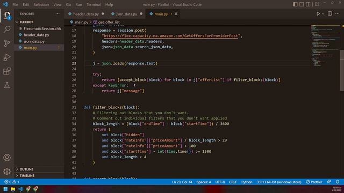Viewport: 344px width, 193px height.
Task: Open the run options dropdown arrow
Action: tap(323, 14)
